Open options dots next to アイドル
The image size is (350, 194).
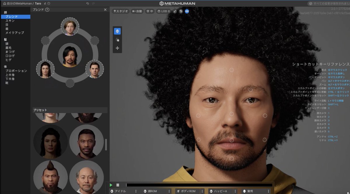pos(136,191)
